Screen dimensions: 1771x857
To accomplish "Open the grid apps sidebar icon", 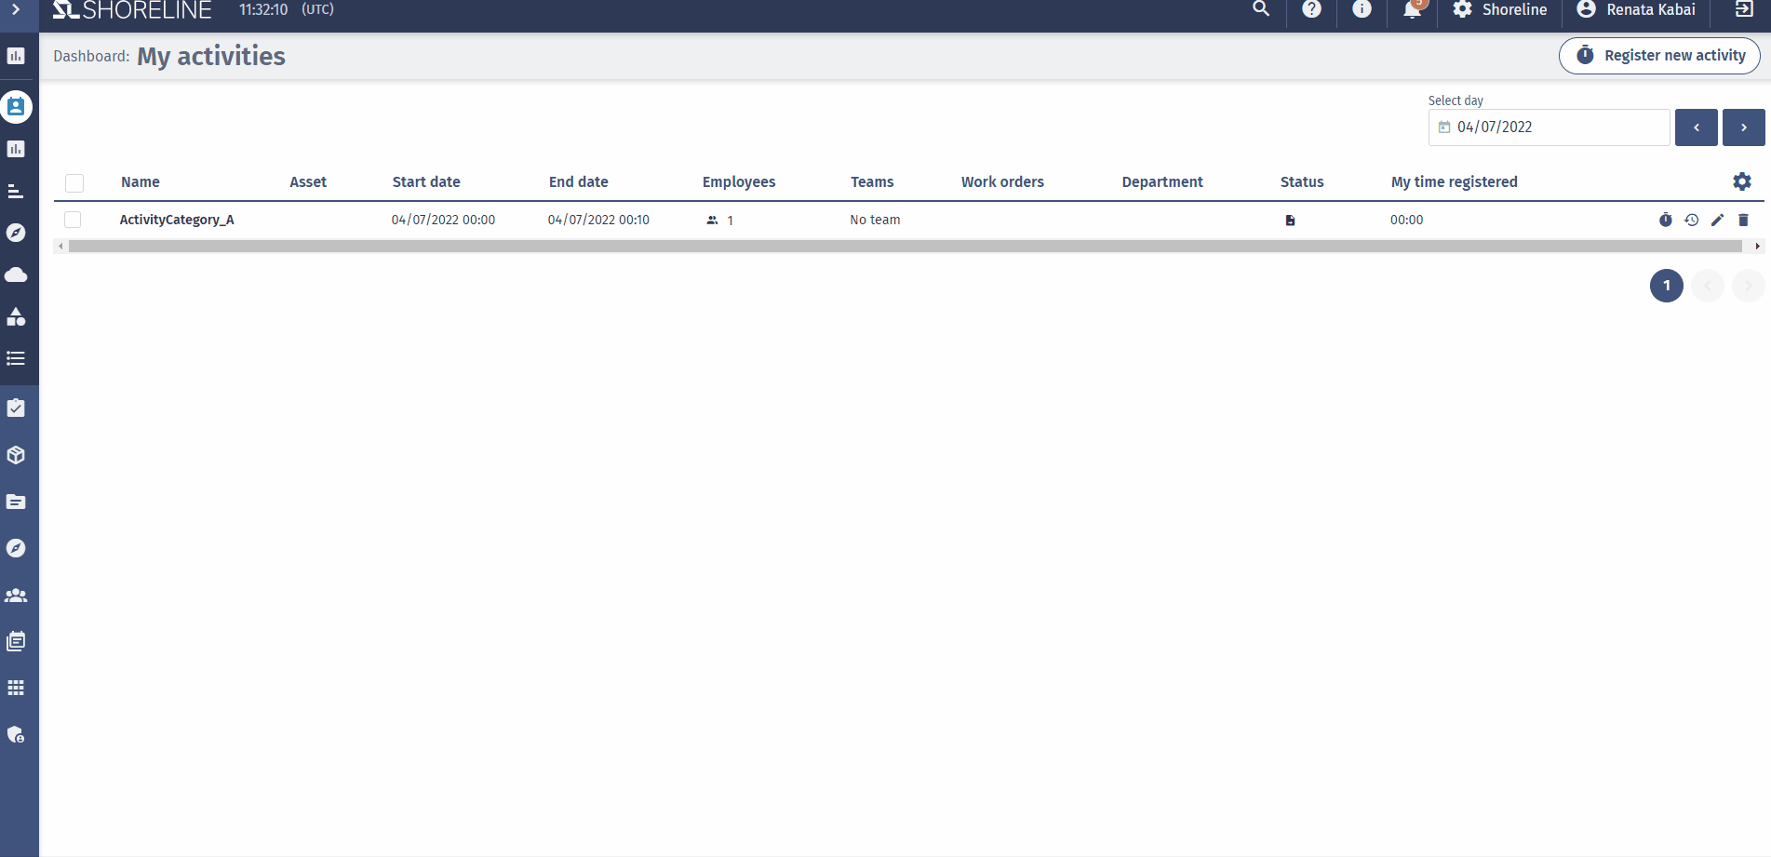I will 16,688.
